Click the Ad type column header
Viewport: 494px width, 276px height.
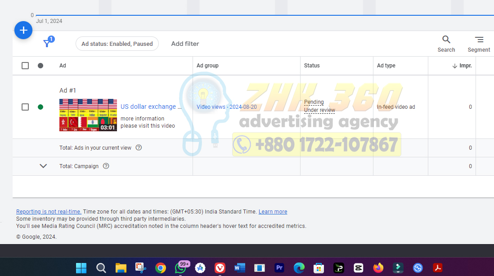click(386, 66)
